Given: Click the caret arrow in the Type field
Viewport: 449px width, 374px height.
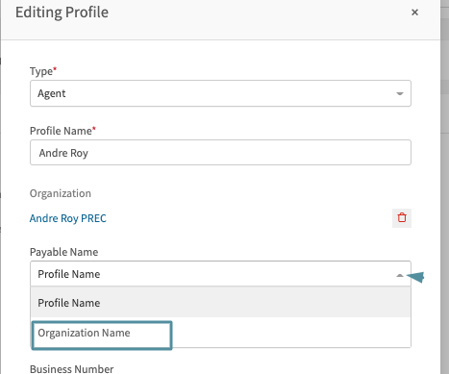Looking at the screenshot, I should [x=400, y=93].
